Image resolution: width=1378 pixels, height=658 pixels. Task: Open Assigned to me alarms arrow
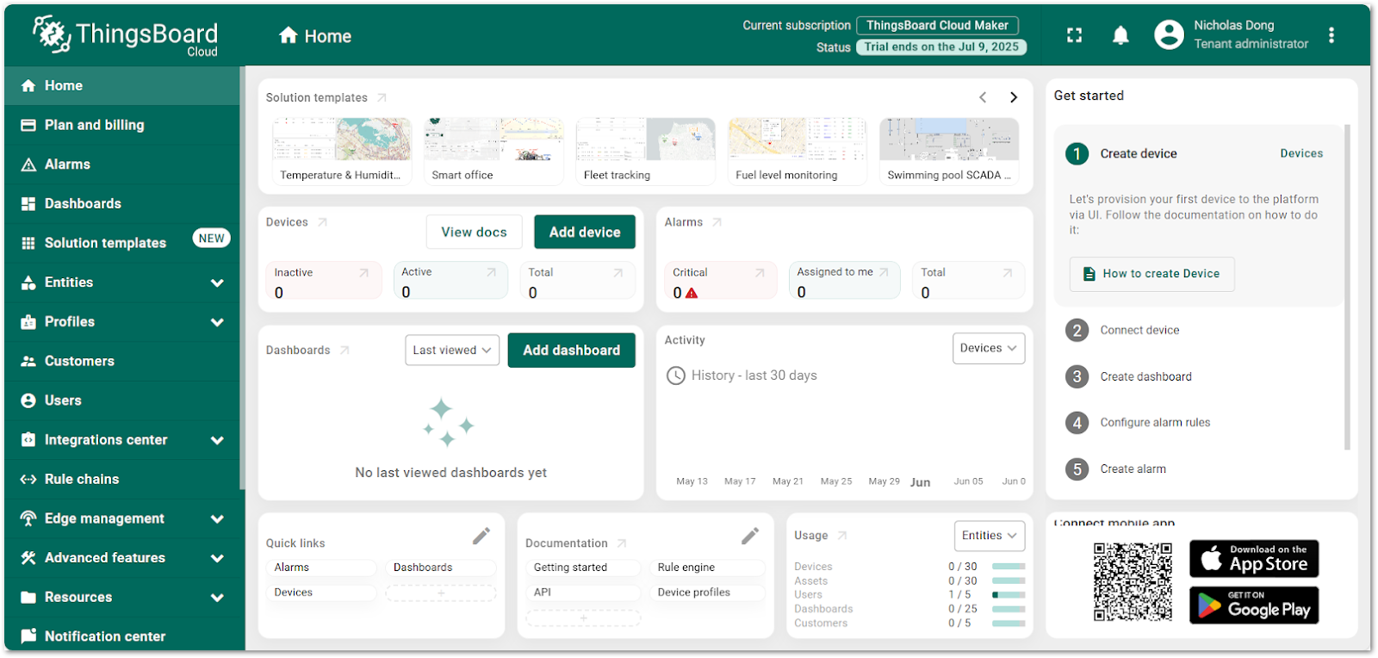click(884, 272)
